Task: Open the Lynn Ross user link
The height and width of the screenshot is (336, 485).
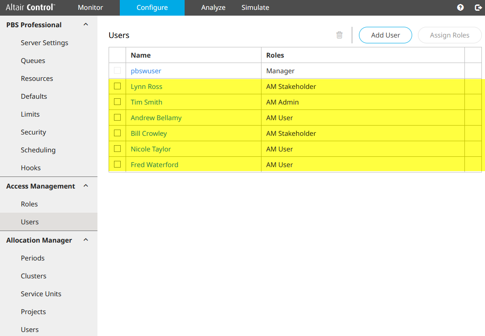Action: coord(146,87)
